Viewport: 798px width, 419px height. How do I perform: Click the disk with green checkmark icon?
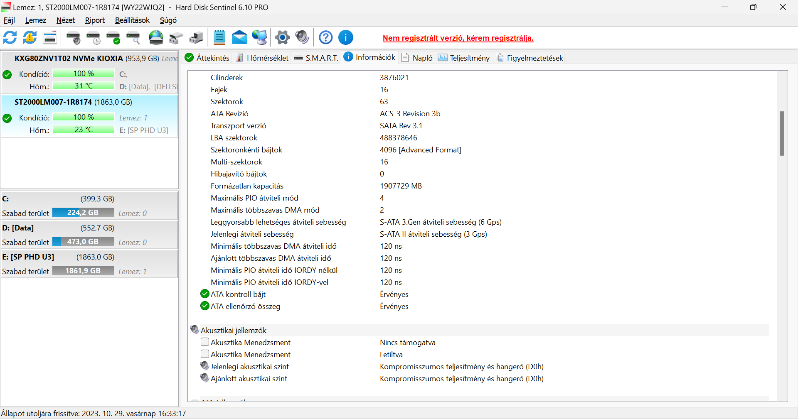click(x=113, y=38)
